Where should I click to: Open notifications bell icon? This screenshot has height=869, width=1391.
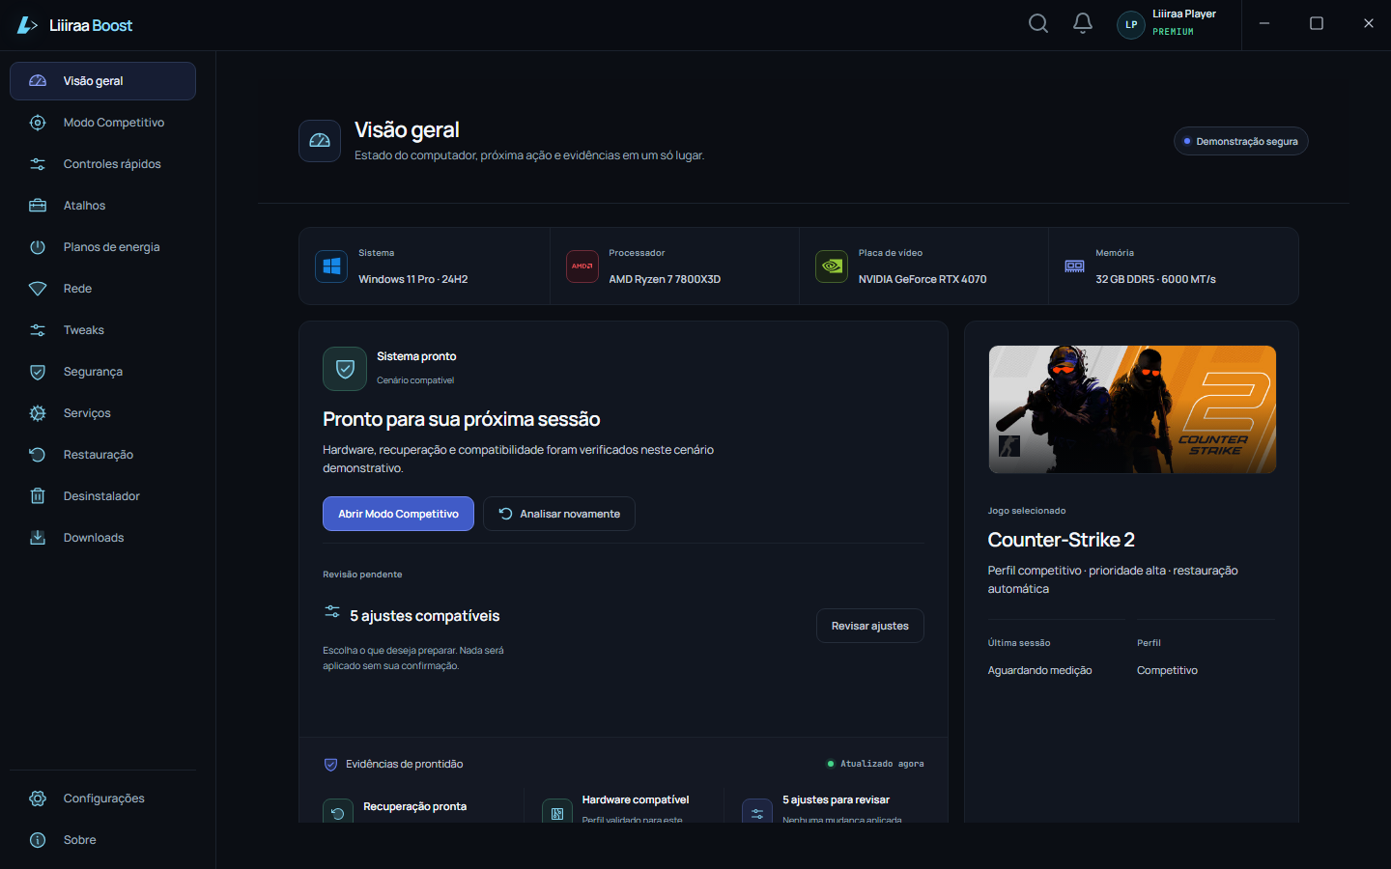click(x=1083, y=23)
